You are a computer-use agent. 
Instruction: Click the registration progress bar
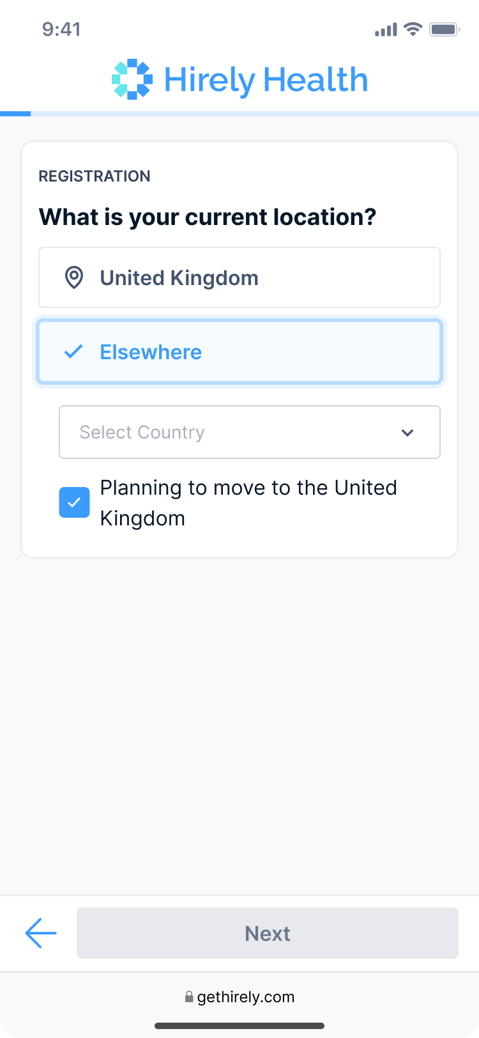coord(240,114)
